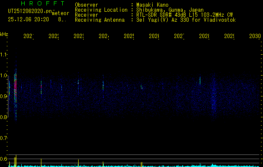Click the 0.6 frequency axis label
263x167 pixels.
pyautogui.click(x=4, y=159)
